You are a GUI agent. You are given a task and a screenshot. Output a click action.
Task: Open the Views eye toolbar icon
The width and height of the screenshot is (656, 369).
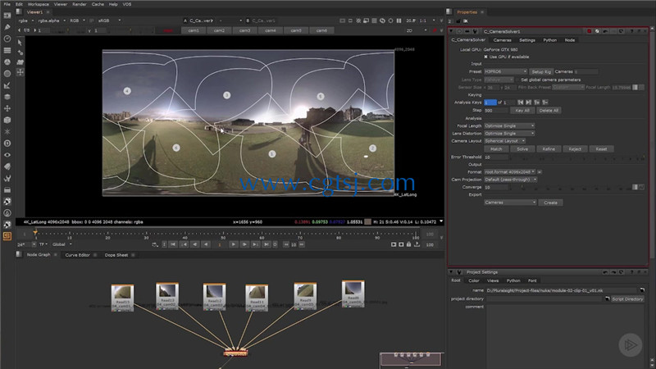click(x=7, y=155)
